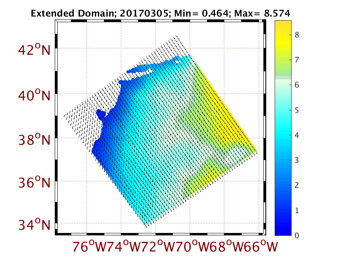Click the 40°N latitude label
Image resolution: width=352 pixels, height=264 pixels.
click(x=34, y=95)
